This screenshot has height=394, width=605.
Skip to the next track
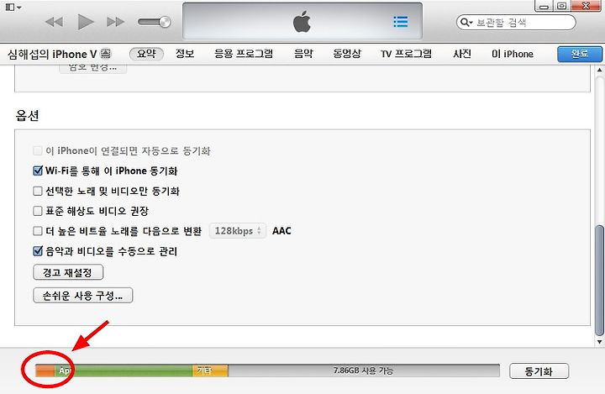tap(115, 22)
